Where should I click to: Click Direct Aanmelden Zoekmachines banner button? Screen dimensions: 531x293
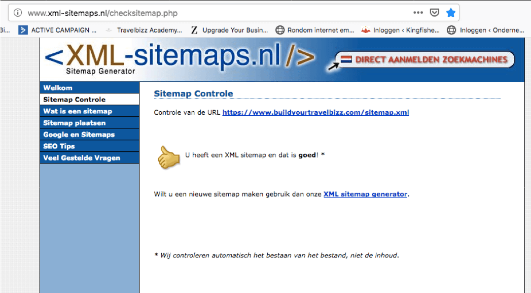click(424, 60)
